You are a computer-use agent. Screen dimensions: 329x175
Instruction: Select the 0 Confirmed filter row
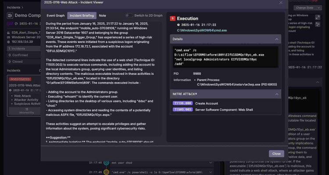(x=24, y=55)
